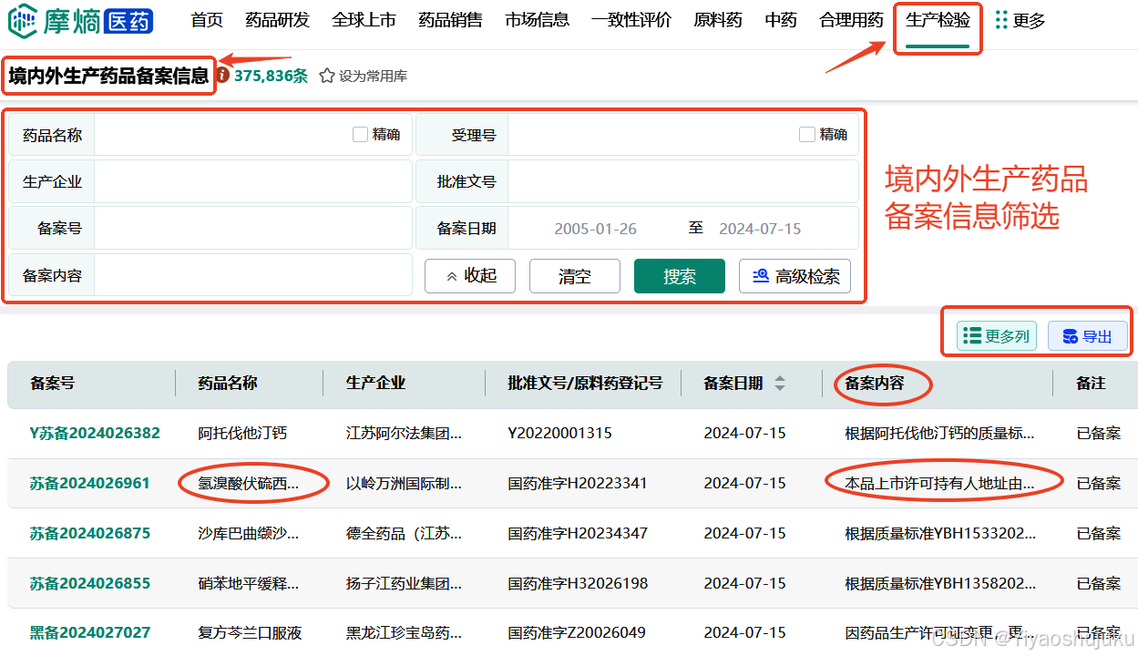Screen dimensions: 1138x656
Task: Open the 全球上市 menu
Action: (364, 20)
